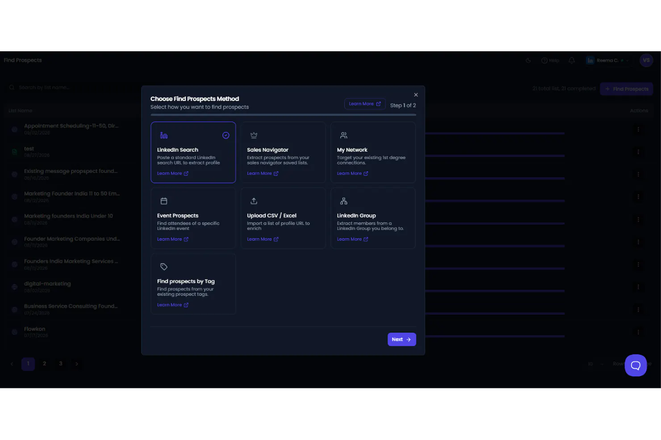
Task: Open the 'digital-marketing' list row
Action: coord(47,284)
